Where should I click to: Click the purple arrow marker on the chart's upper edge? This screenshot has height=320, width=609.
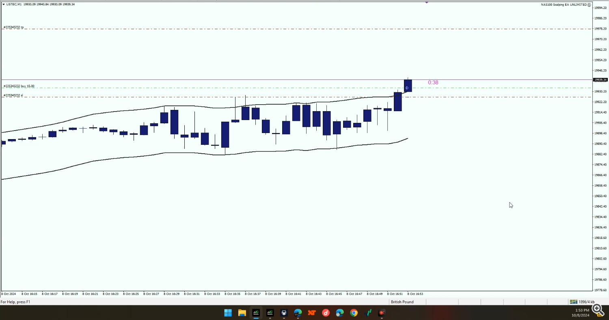coord(427,2)
